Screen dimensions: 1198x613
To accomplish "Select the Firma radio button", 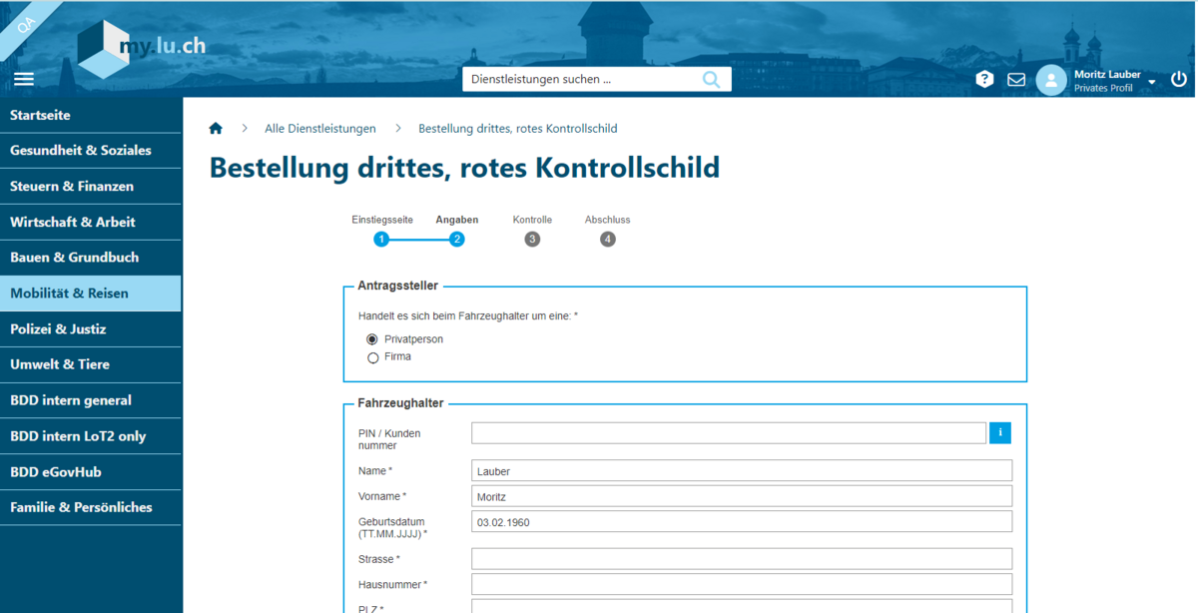I will [x=373, y=357].
